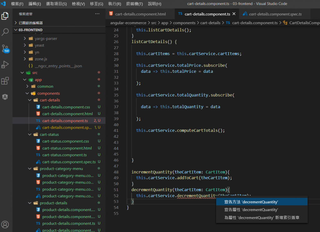The width and height of the screenshot is (320, 232).
Task: Expand the common folder
Action: pos(45,86)
